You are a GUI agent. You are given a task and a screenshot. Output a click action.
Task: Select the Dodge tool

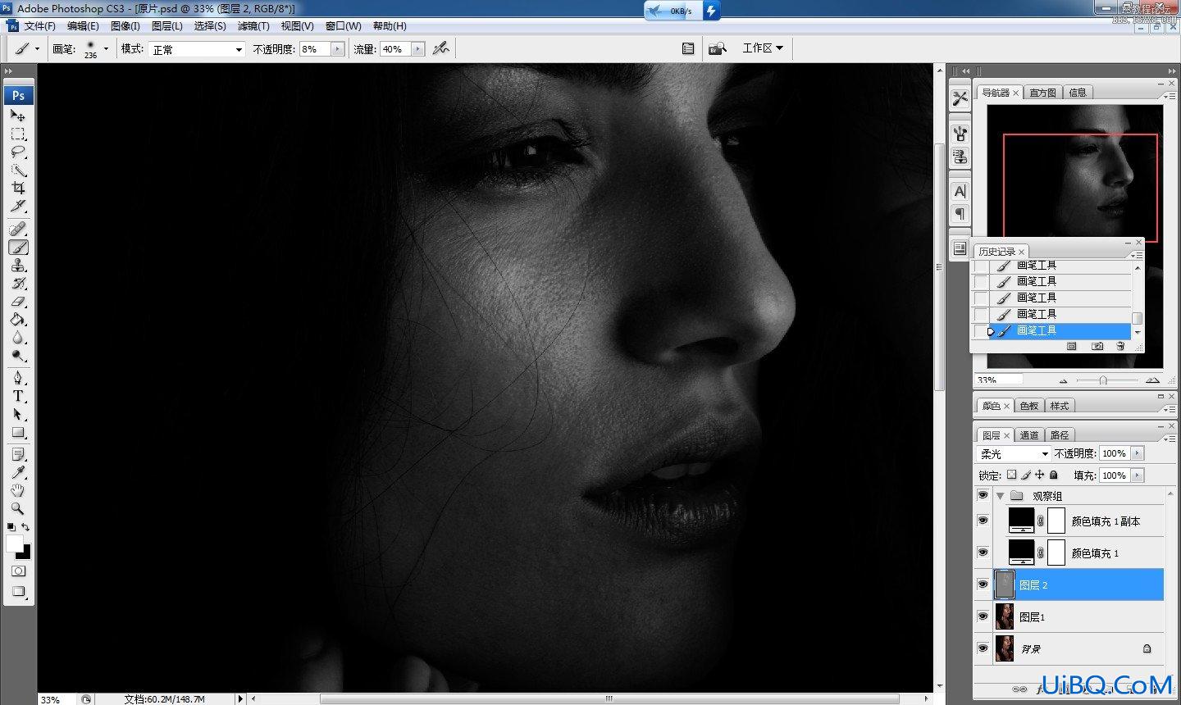18,355
